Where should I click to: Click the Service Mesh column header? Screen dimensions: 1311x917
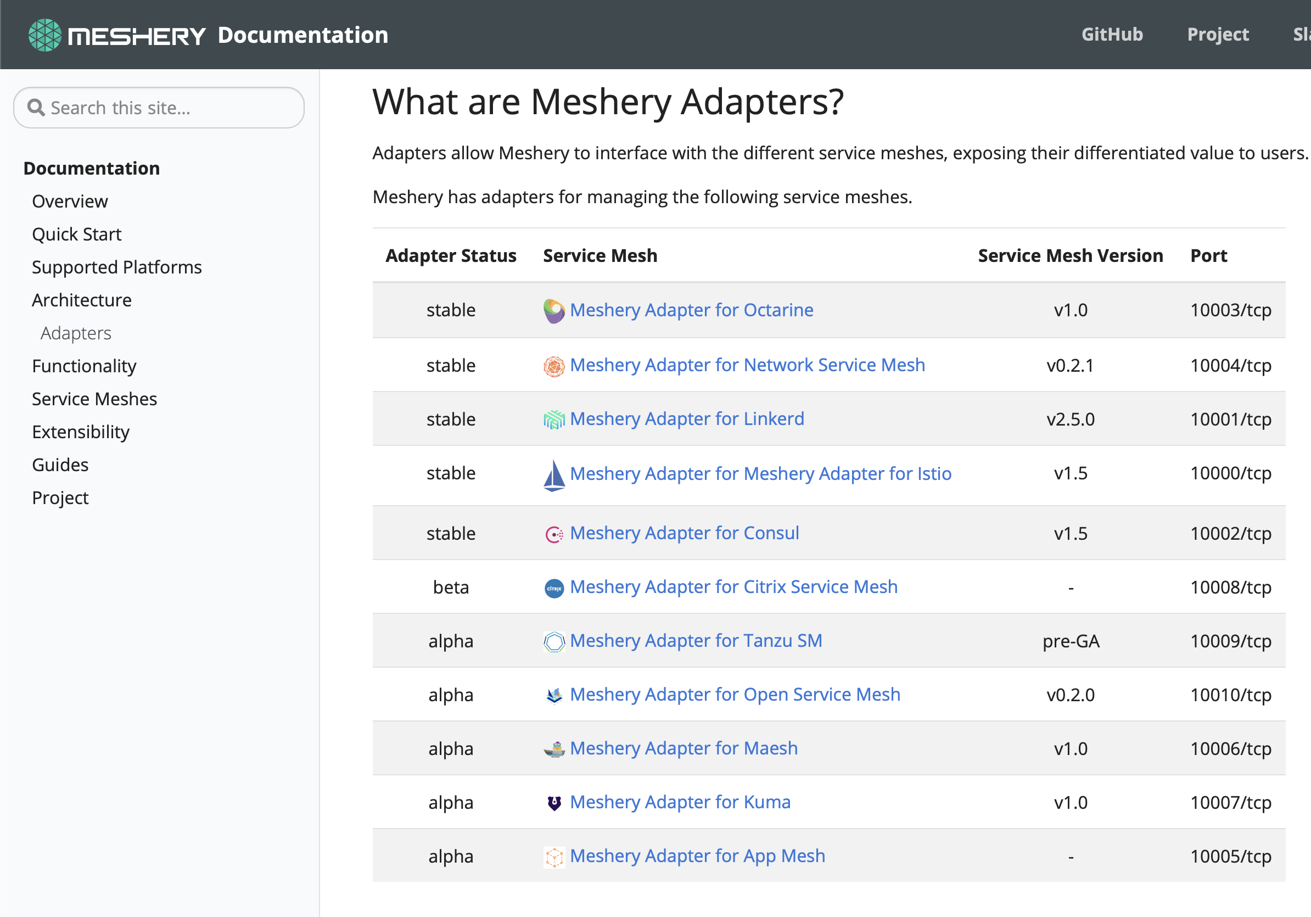600,256
